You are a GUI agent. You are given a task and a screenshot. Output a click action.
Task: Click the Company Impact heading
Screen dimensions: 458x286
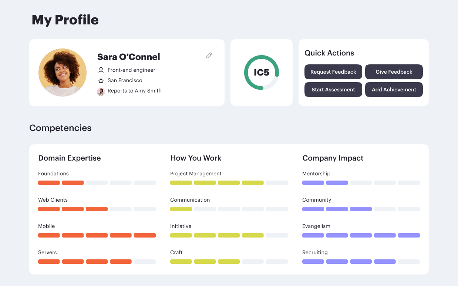(x=333, y=158)
